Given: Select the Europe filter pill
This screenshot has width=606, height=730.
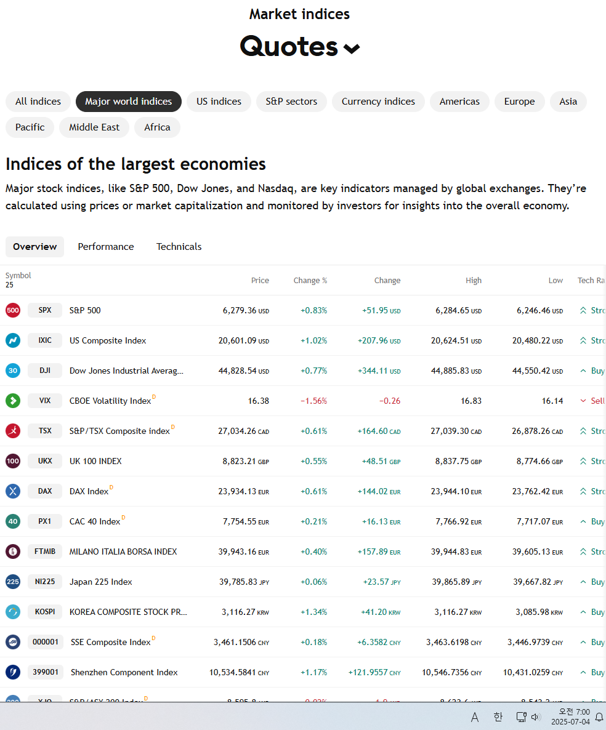Looking at the screenshot, I should click(x=519, y=102).
